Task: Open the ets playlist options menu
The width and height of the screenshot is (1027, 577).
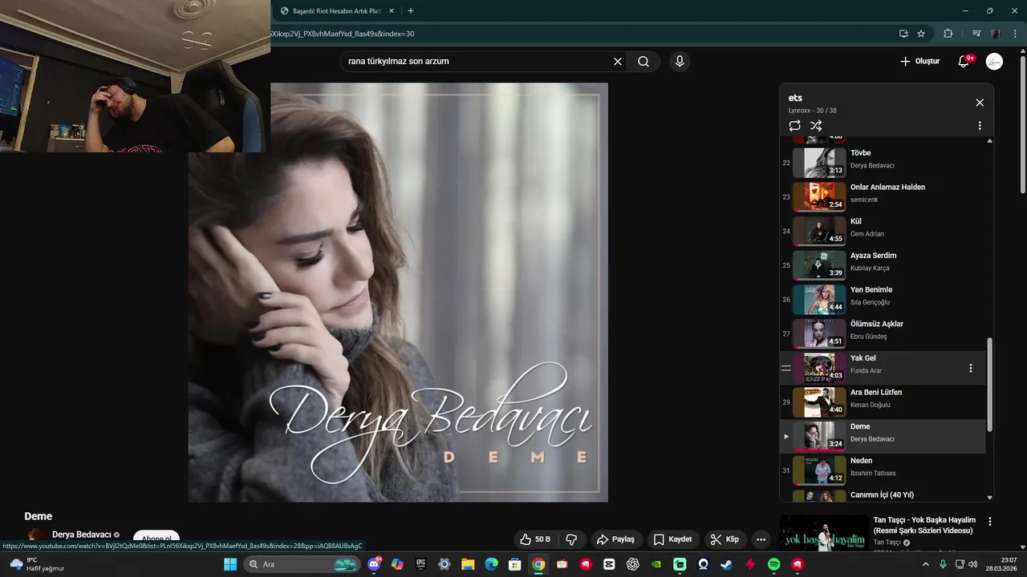Action: click(x=980, y=126)
